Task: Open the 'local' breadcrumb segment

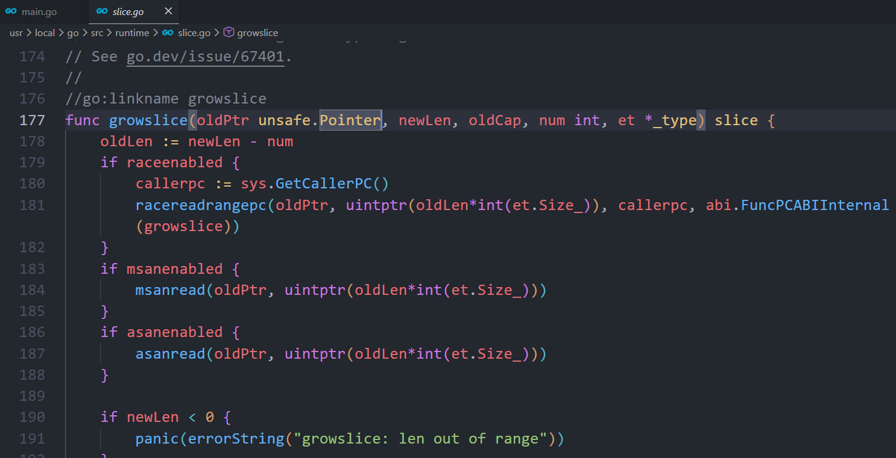Action: click(45, 32)
